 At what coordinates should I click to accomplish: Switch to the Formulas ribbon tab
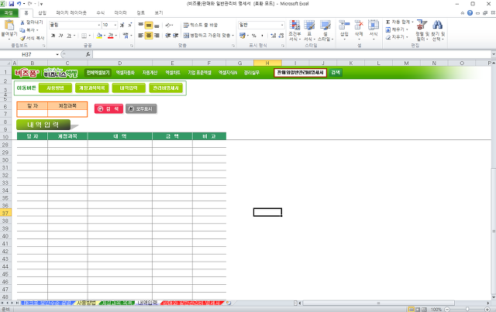coord(100,13)
